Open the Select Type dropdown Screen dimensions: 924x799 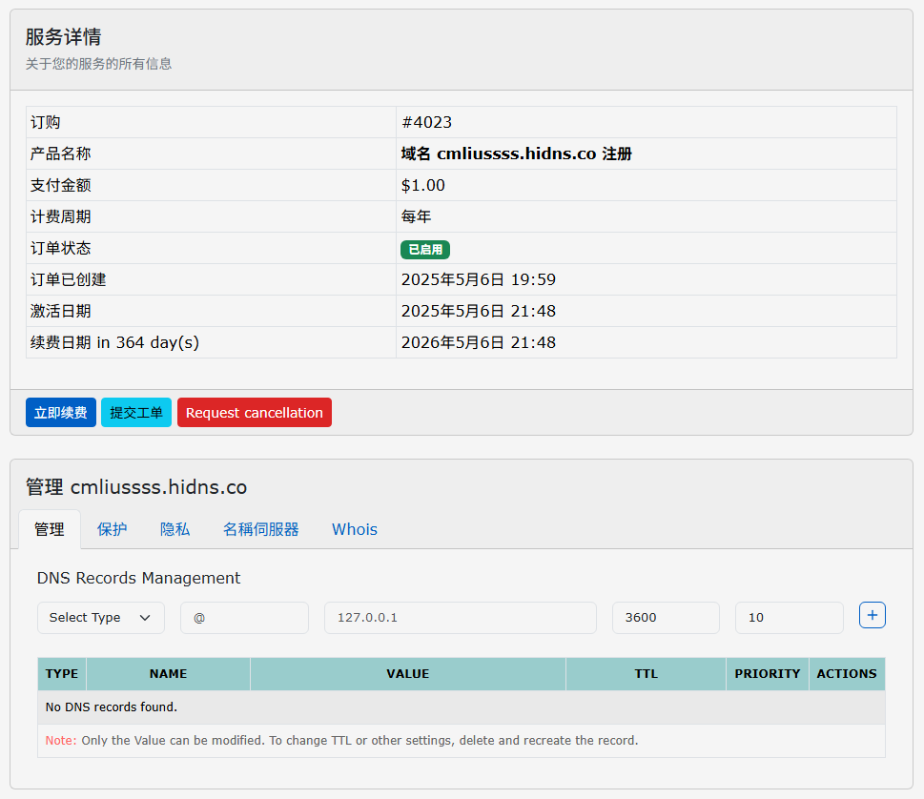(x=100, y=618)
